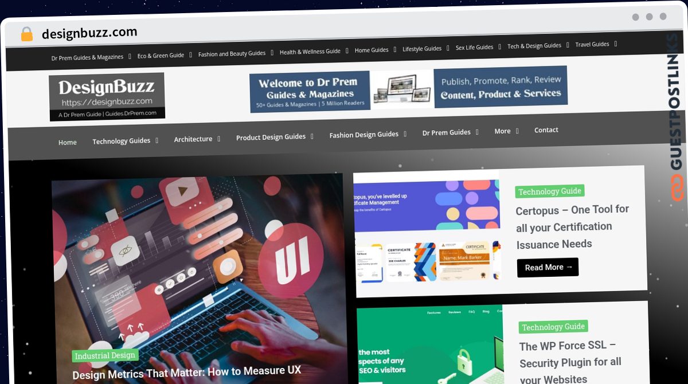Open the Contact page
This screenshot has height=384, width=688.
pyautogui.click(x=546, y=130)
